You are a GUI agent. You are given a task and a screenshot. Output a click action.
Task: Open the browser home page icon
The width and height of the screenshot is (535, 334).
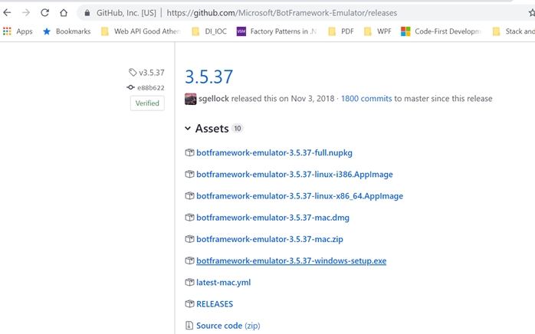click(64, 13)
